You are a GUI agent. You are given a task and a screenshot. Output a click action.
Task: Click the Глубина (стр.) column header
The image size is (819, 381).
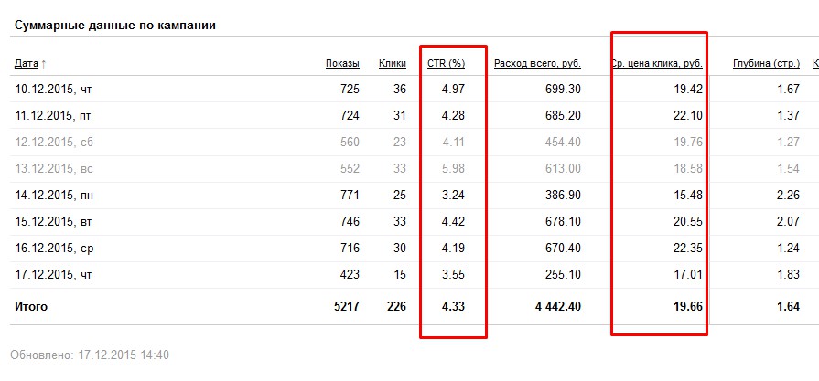click(x=767, y=64)
